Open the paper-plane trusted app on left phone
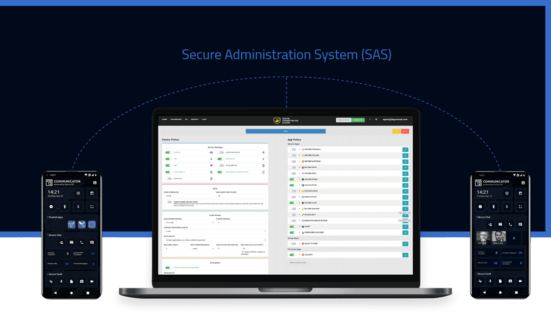This screenshot has height=328, width=551. (71, 224)
